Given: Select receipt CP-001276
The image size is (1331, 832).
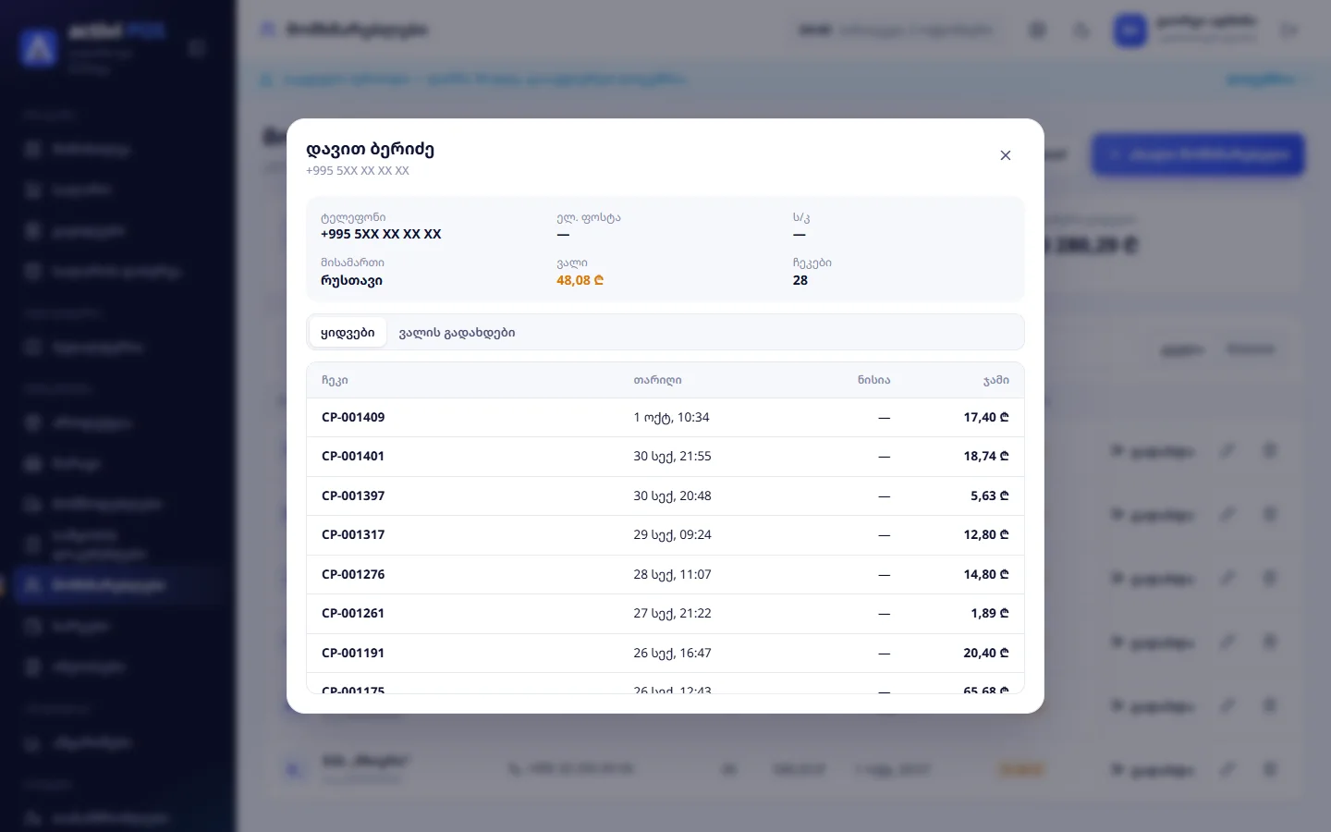Looking at the screenshot, I should coord(353,574).
